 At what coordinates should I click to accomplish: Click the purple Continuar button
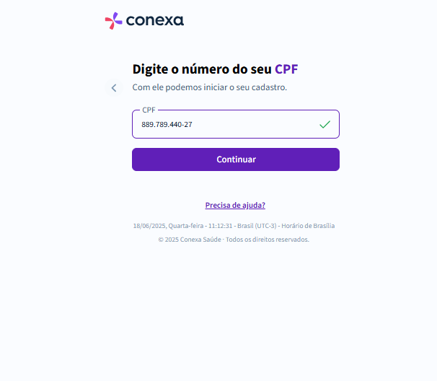click(x=236, y=159)
